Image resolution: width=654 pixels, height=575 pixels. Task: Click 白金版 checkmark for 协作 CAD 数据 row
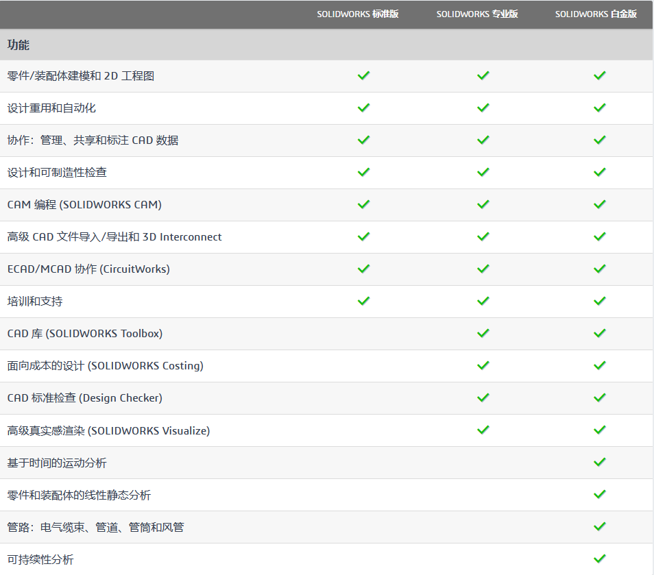[x=600, y=140]
